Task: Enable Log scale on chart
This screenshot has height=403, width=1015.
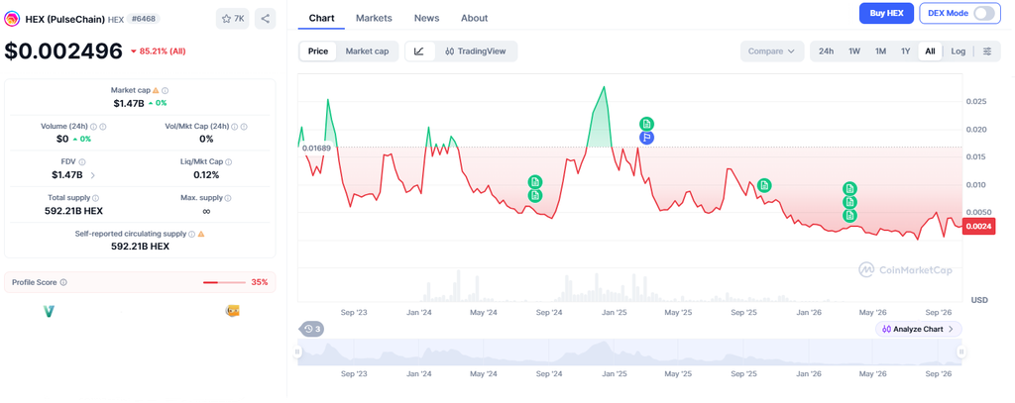Action: pos(959,51)
